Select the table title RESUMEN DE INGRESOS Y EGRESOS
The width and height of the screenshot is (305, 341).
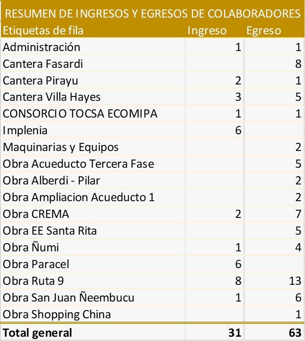(153, 13)
